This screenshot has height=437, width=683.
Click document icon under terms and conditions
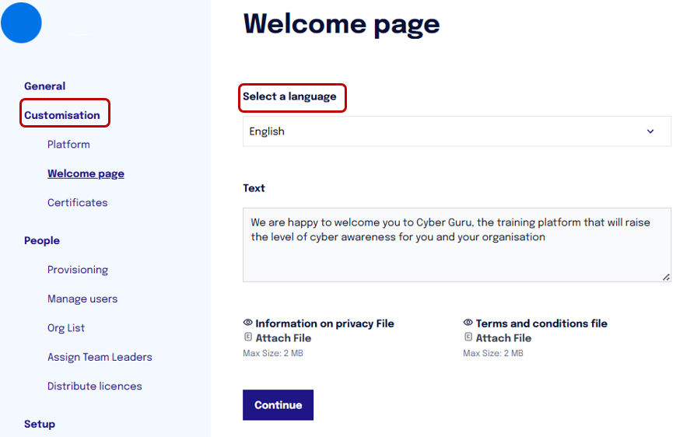click(468, 337)
